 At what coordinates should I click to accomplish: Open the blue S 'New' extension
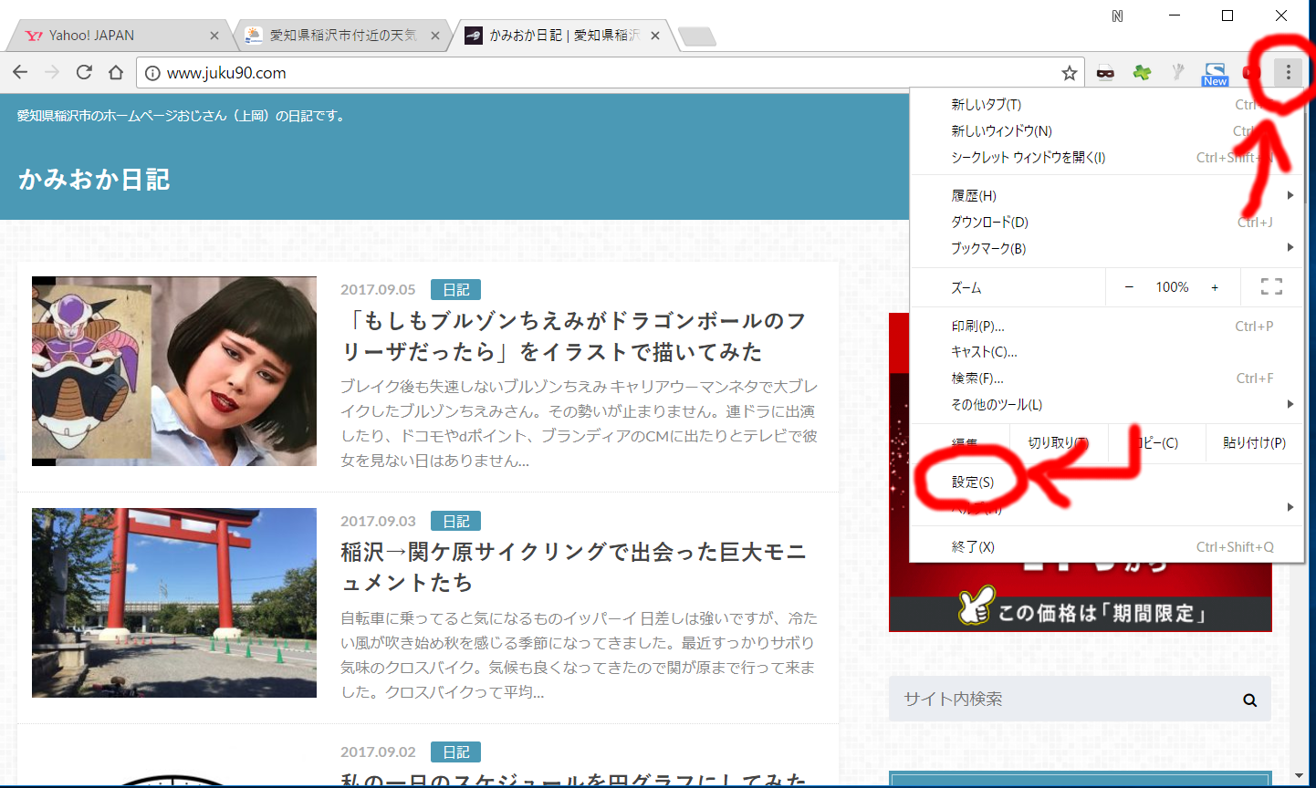pyautogui.click(x=1215, y=74)
